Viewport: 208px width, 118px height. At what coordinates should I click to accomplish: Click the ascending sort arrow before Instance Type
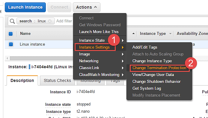click(133, 34)
